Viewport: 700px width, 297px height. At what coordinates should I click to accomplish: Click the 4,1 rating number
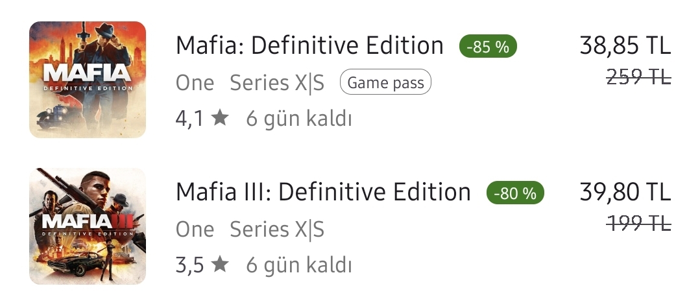click(x=189, y=119)
